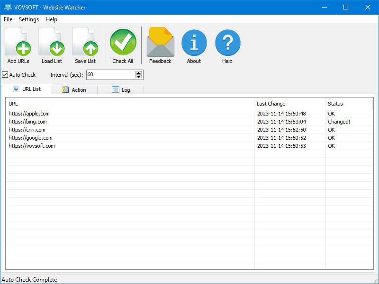Open the File menu
The image size is (379, 284).
point(8,19)
